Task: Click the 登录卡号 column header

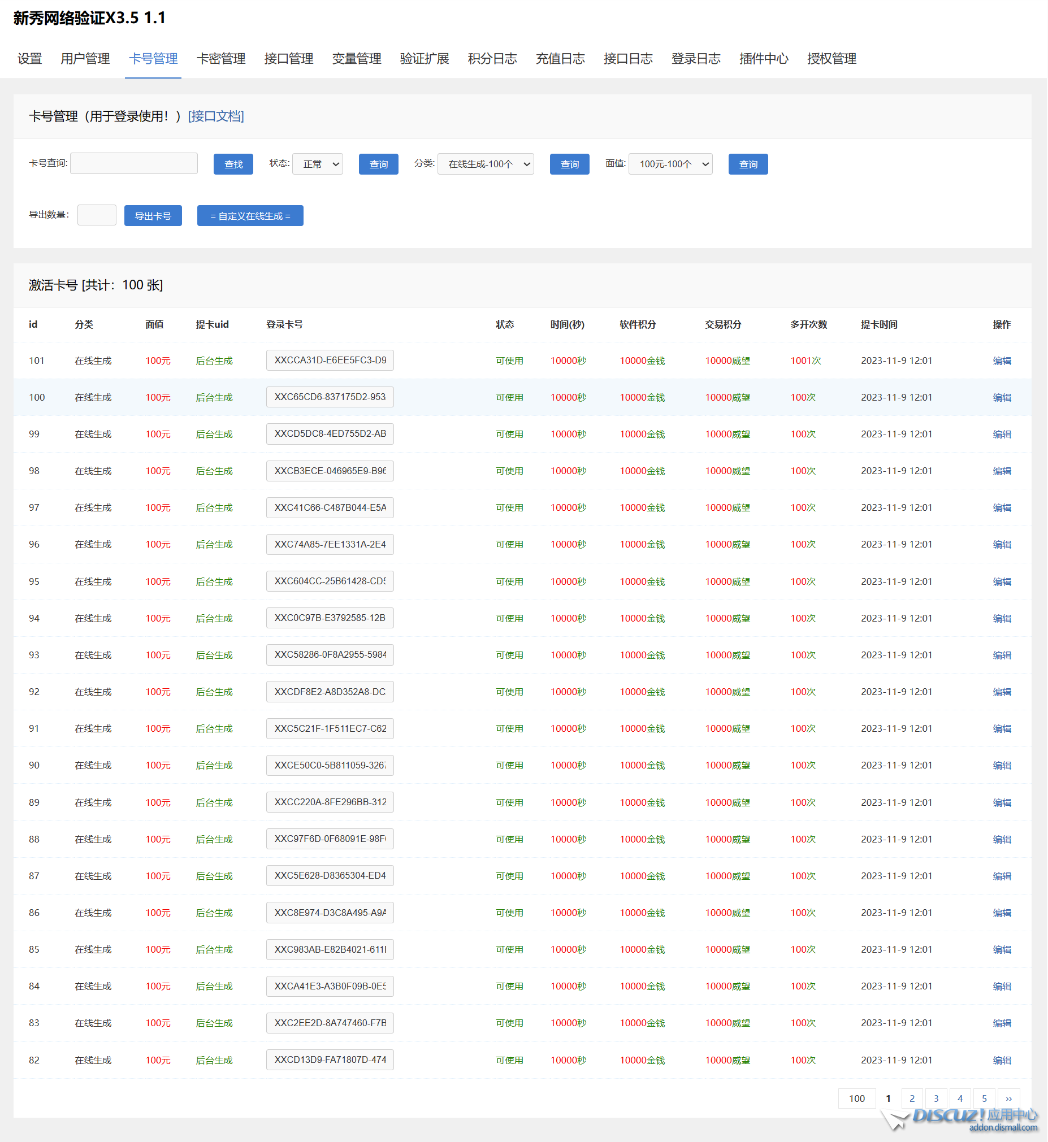Action: coord(285,325)
